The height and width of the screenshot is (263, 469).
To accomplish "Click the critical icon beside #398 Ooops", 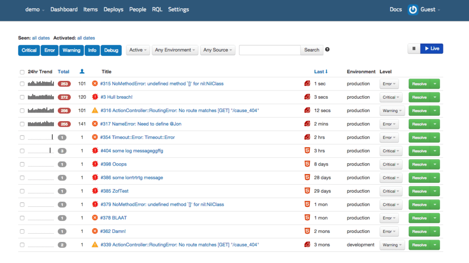I will coord(95,164).
